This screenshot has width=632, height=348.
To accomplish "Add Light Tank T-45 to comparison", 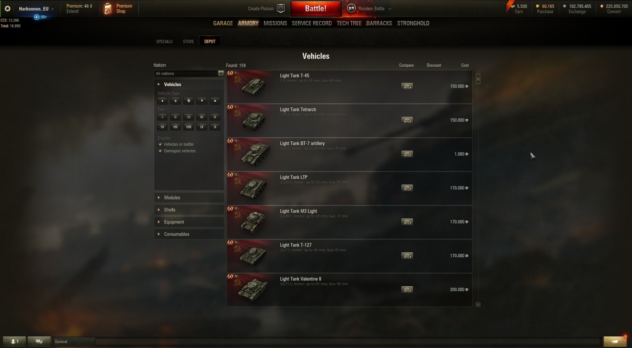I will coord(407,86).
